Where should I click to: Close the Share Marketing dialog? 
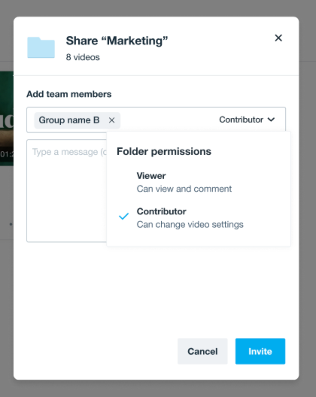pyautogui.click(x=278, y=38)
